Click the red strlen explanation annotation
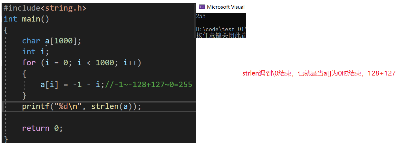Screen dimensions: 398x143 [319, 74]
